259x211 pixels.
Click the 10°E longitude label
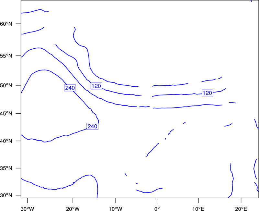pos(198,209)
